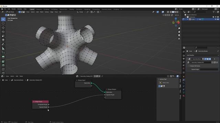Image resolution: width=220 pixels, height=123 pixels.
Task: Toggle camera view icon in viewport
Action: click(x=179, y=35)
